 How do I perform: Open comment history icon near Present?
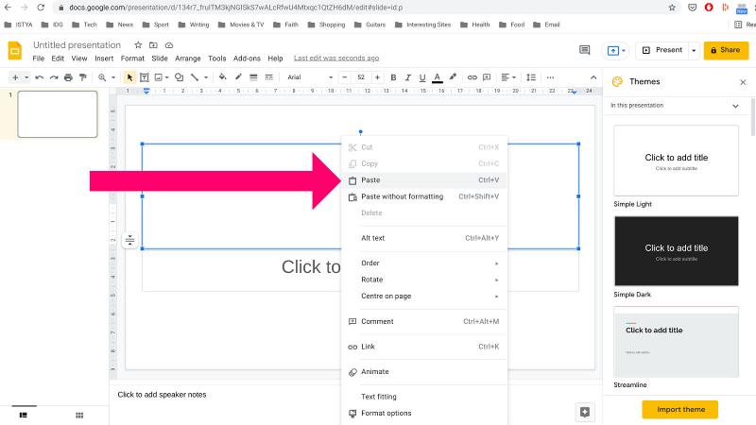585,50
